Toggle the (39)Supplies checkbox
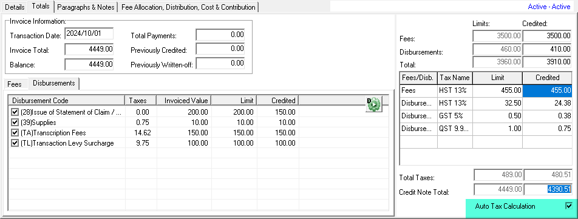This screenshot has height=219, width=578. tap(15, 123)
